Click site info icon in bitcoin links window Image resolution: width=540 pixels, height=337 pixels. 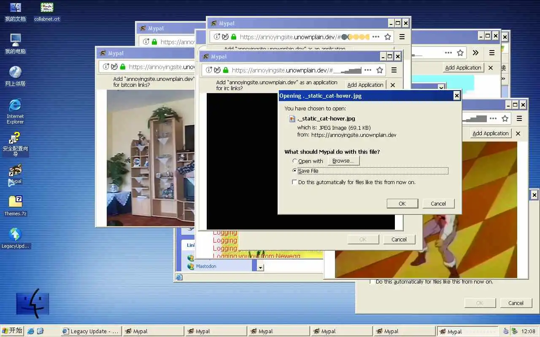(106, 67)
